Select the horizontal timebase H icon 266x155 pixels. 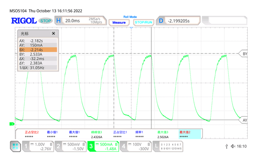58,21
